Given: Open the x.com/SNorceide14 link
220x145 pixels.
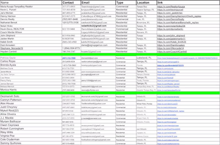Looking at the screenshot, I should click(170, 48).
